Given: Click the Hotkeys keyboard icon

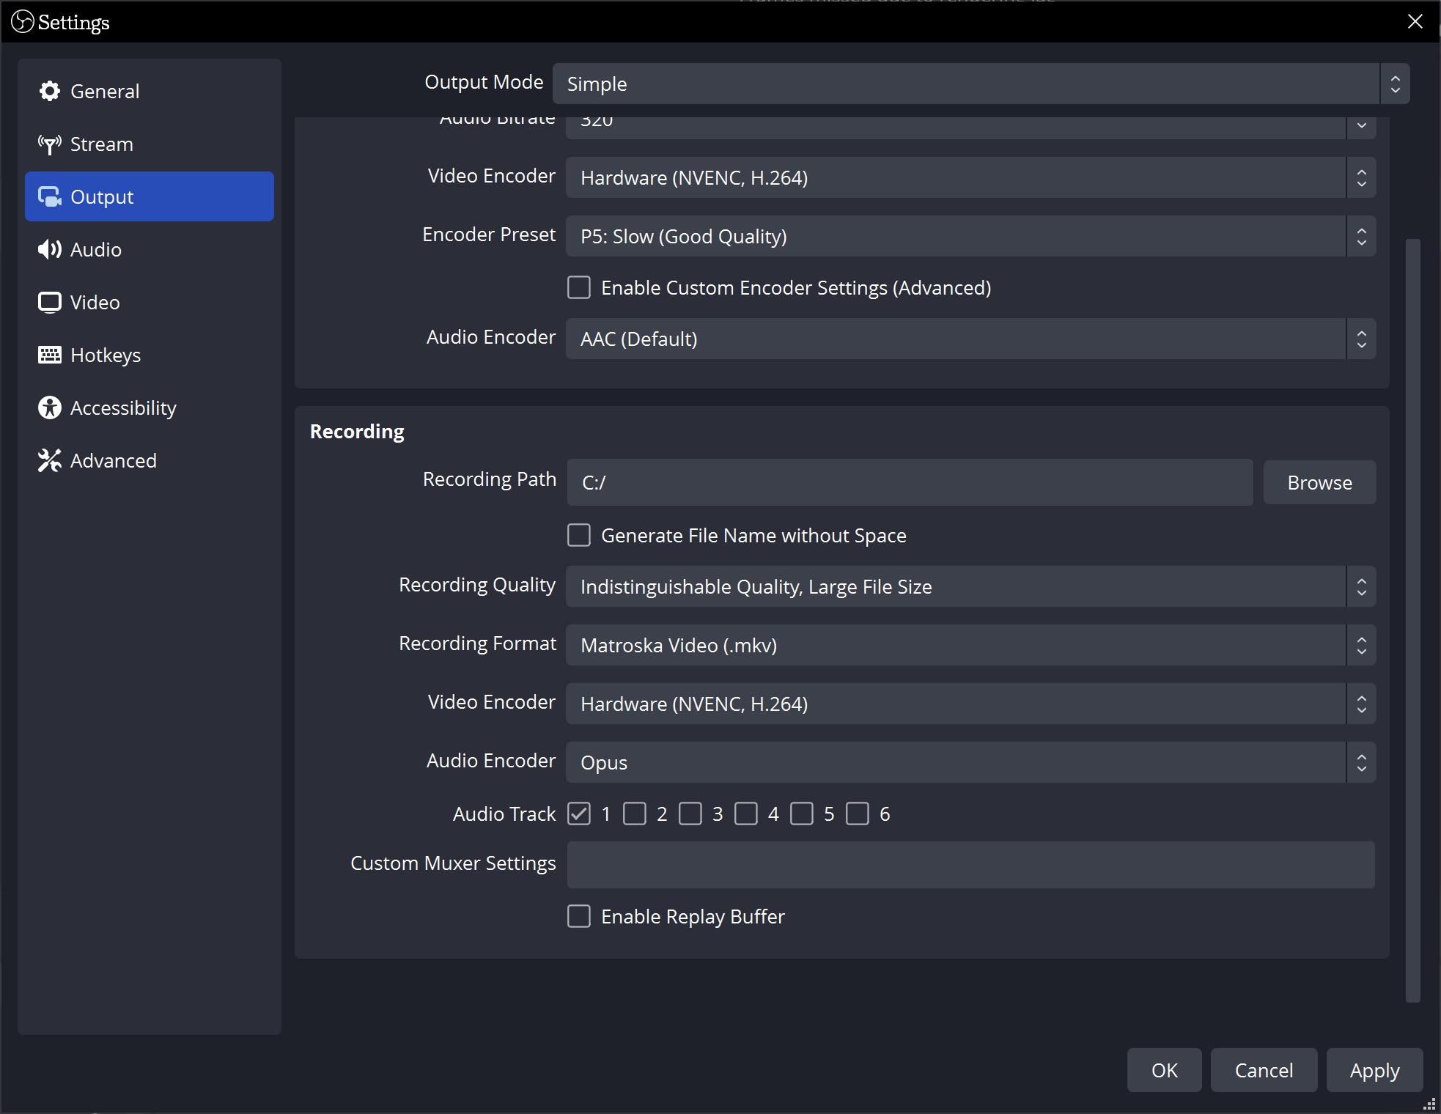Looking at the screenshot, I should (49, 355).
